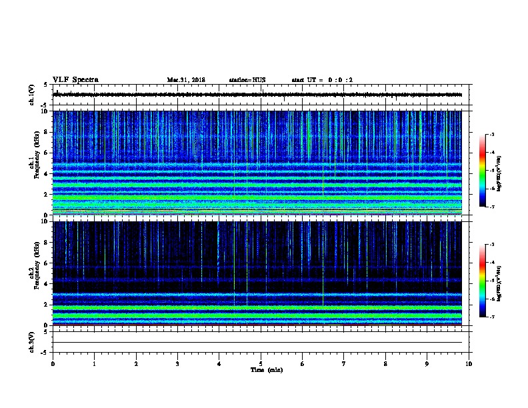Screen dimensions: 528x408
Task: Click the "-7" tick on ch.2 color bar
Action: pos(491,317)
